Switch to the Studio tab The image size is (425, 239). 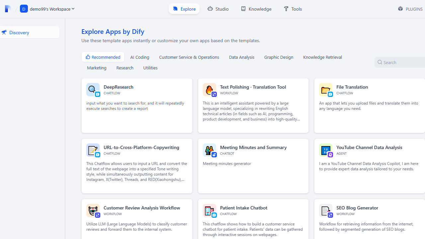218,9
